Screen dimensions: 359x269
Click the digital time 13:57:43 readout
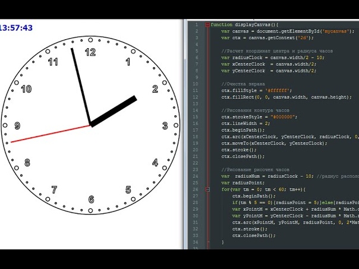[x=16, y=27]
